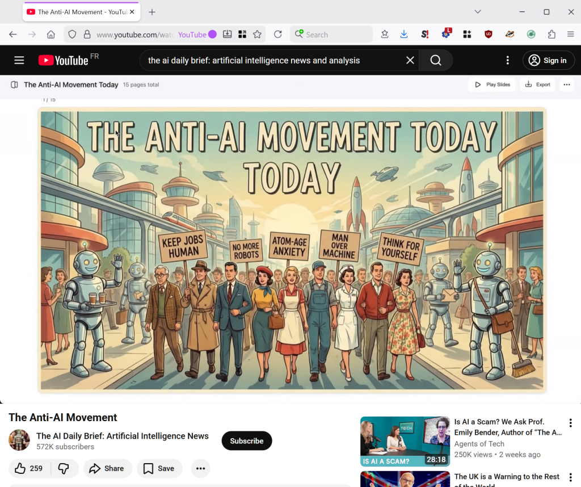The image size is (581, 487).
Task: Expand more options beside Export
Action: click(566, 85)
